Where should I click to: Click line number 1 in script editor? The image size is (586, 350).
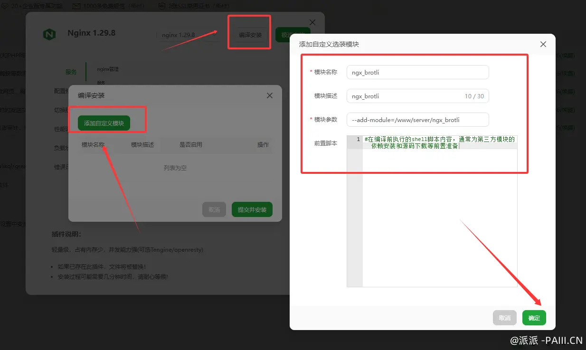coord(358,140)
